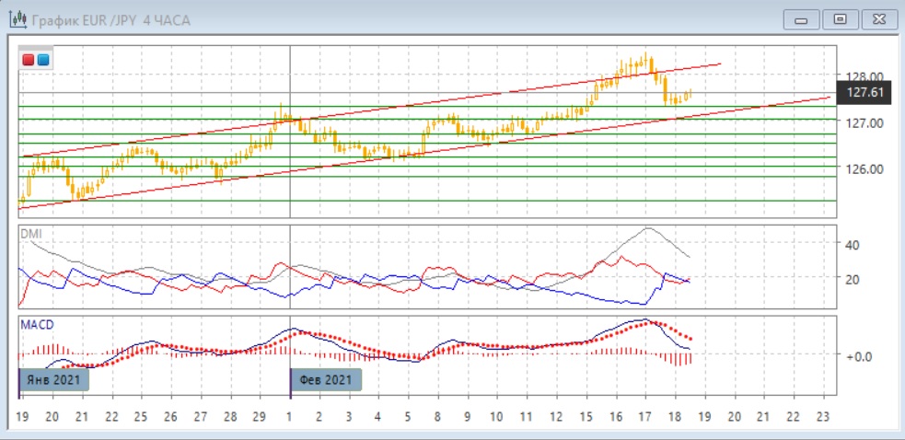Click the blue square button on chart
The width and height of the screenshot is (905, 440).
[x=43, y=60]
